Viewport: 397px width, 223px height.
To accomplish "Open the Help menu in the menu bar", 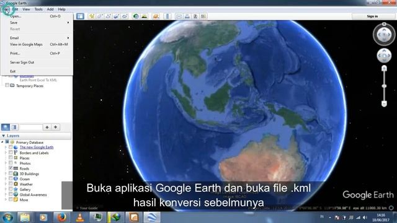I will click(x=61, y=9).
